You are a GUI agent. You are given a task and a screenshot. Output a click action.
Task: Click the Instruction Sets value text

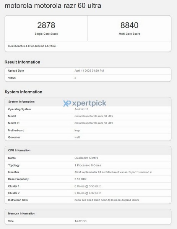point(107,200)
